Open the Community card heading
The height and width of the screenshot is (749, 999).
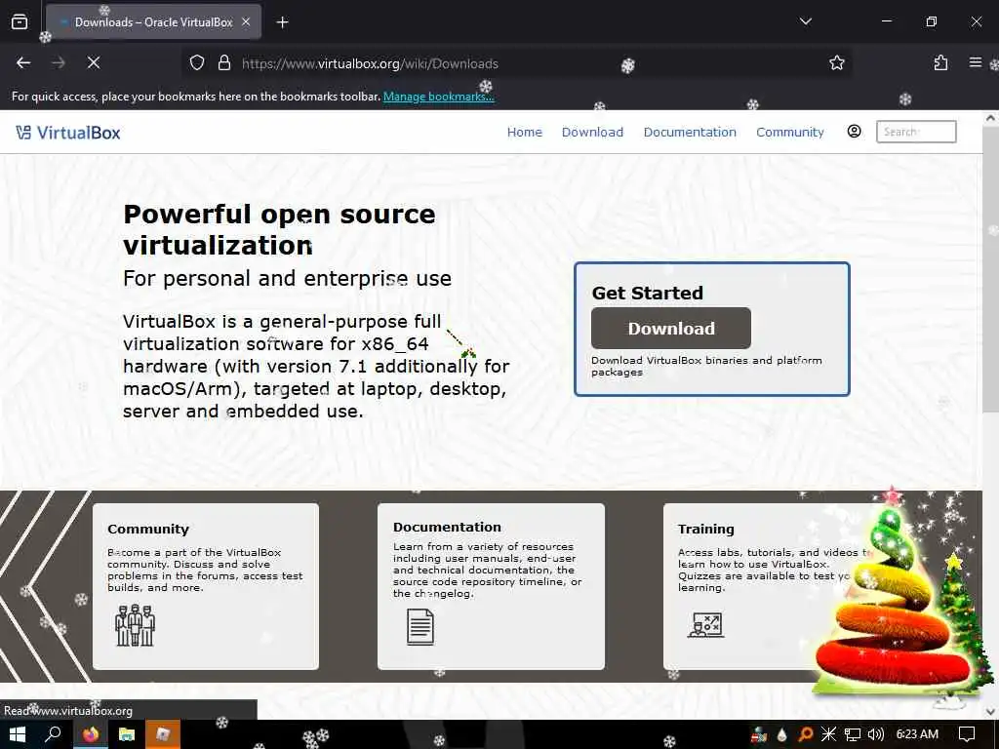pos(148,529)
